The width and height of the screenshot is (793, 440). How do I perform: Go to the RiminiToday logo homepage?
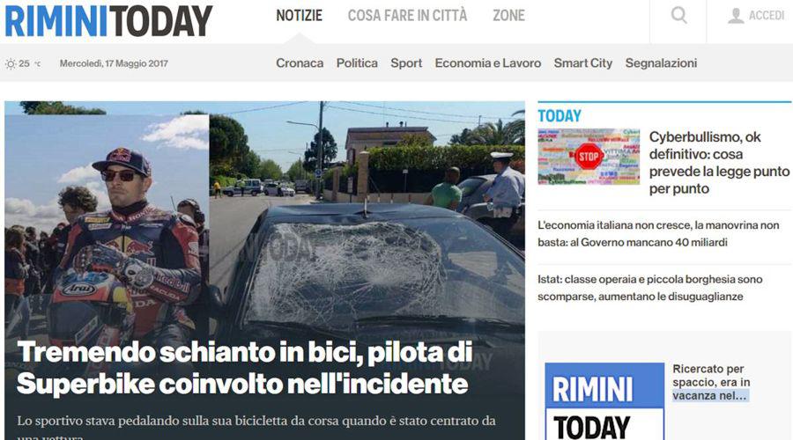(108, 21)
